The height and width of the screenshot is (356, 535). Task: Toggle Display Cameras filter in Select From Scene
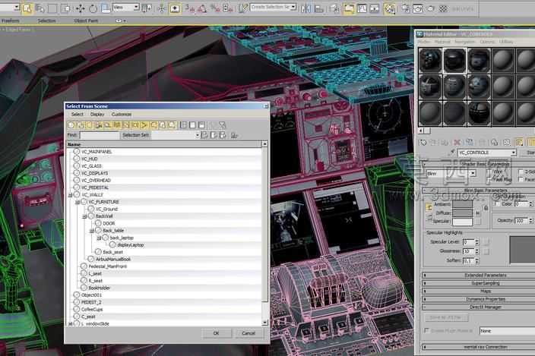[99, 125]
